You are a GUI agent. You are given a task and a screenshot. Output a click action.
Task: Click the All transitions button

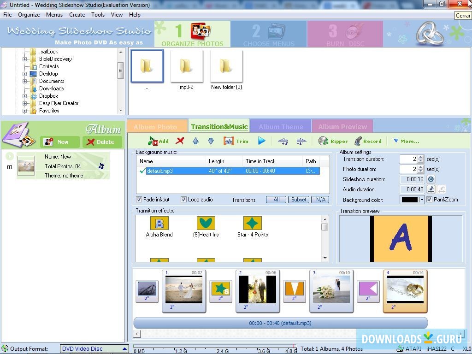click(276, 200)
